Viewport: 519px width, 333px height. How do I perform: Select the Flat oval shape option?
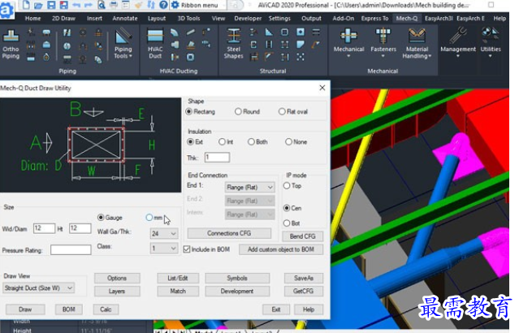[x=293, y=111]
